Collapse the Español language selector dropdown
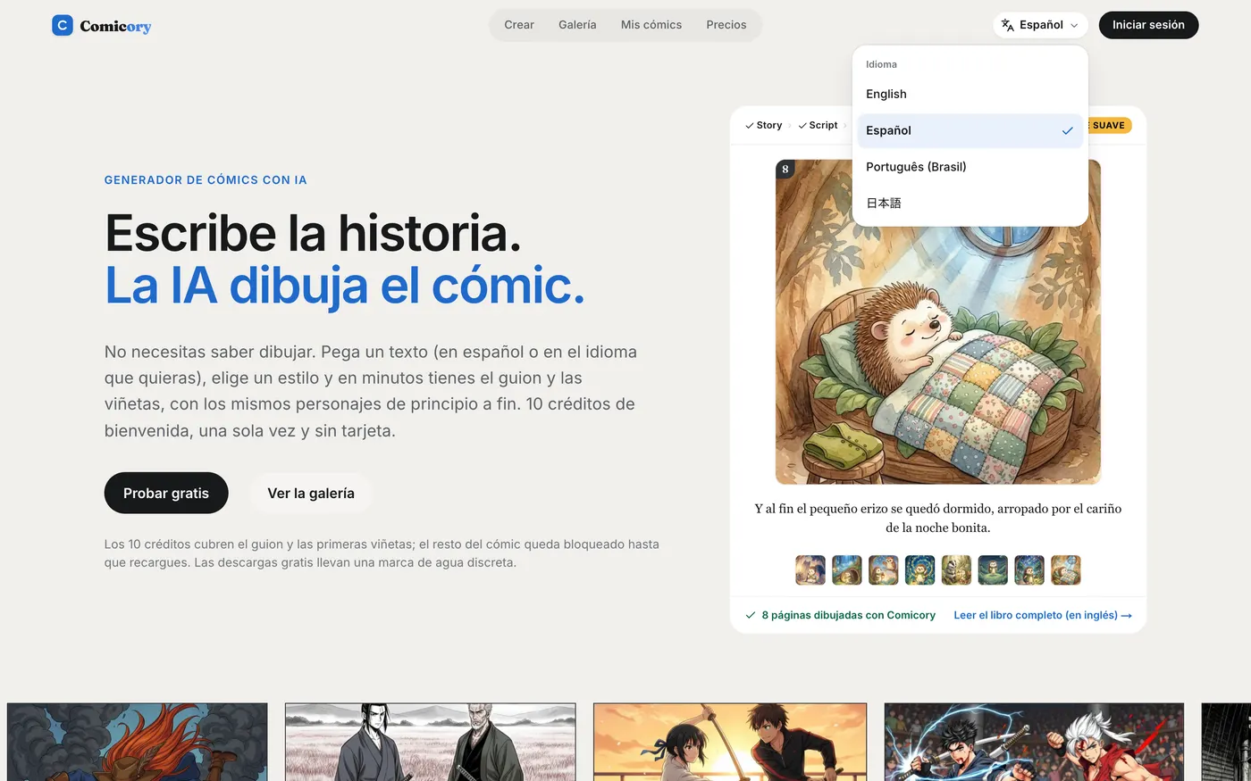This screenshot has height=781, width=1251. (1040, 25)
